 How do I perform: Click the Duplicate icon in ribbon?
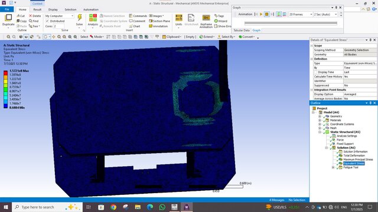(x=8, y=18)
